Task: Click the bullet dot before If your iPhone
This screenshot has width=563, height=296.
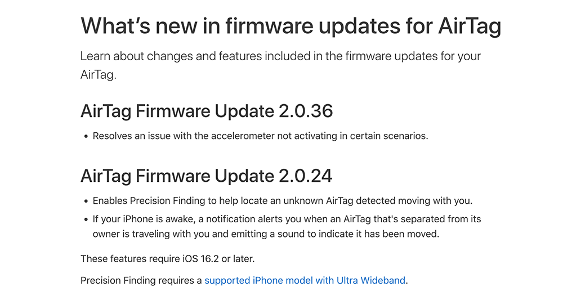Action: tap(86, 219)
